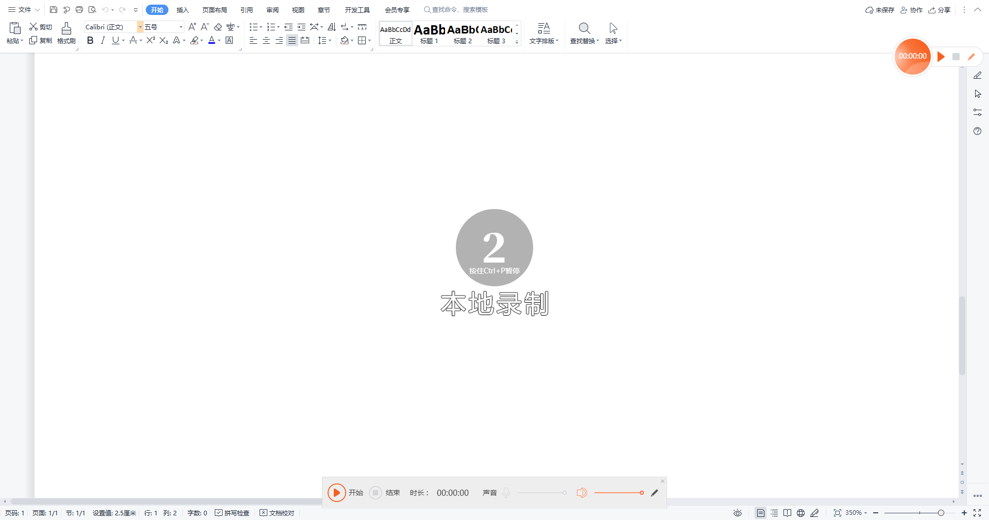Click the Save document icon
This screenshot has height=520, width=989.
54,10
